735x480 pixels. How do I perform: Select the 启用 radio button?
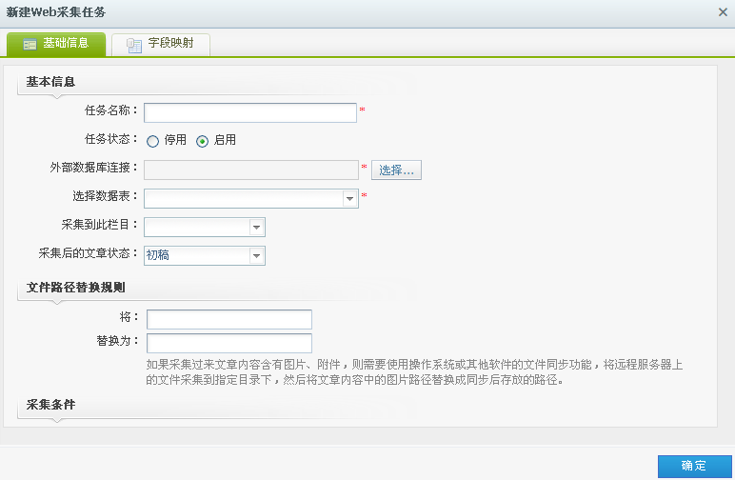pos(202,141)
